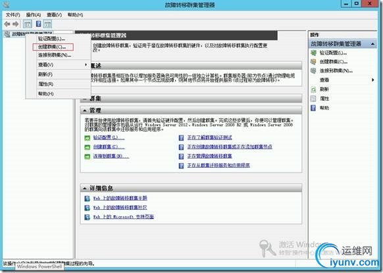Click web icon beside Microsoft 支持页面 link
Image resolution: width=383 pixels, height=273 pixels.
[87, 217]
